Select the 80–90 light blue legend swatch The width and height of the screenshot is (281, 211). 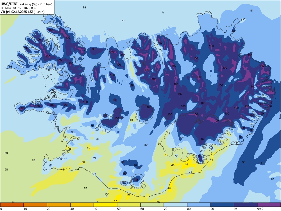pos(199,205)
